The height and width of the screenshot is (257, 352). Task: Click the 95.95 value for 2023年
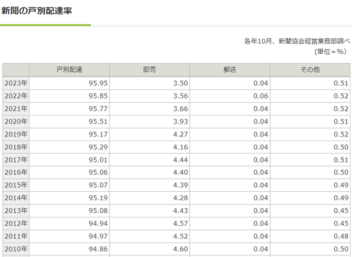[x=98, y=83]
